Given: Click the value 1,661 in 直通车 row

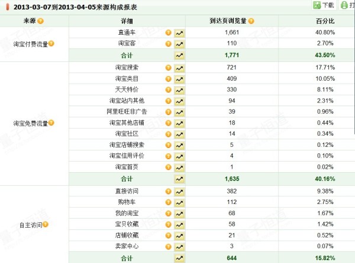Looking at the screenshot, I should (x=232, y=32).
